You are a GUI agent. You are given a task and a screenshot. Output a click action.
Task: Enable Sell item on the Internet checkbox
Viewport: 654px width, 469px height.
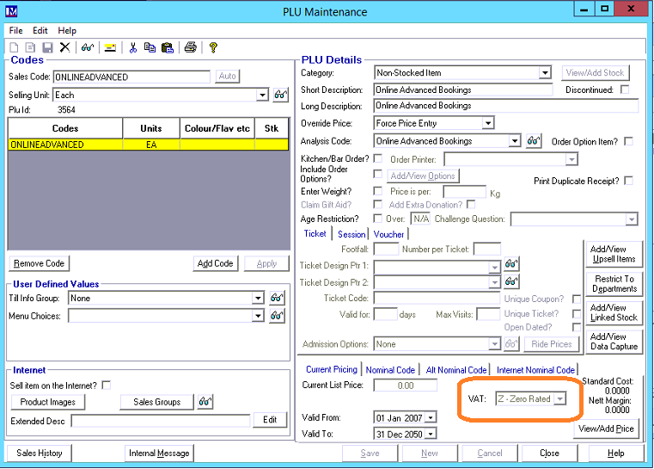click(x=107, y=385)
